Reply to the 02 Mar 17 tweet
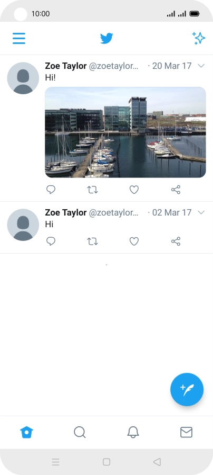 click(51, 241)
